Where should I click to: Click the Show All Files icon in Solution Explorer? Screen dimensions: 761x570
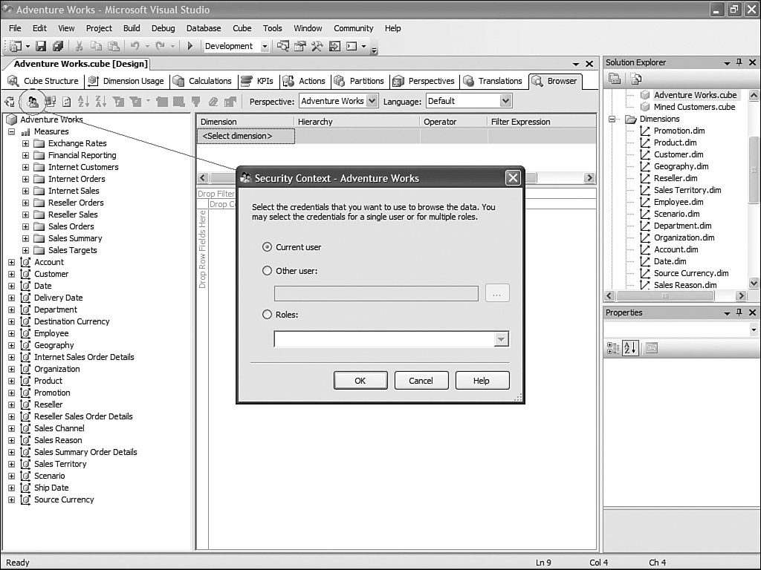(636, 79)
